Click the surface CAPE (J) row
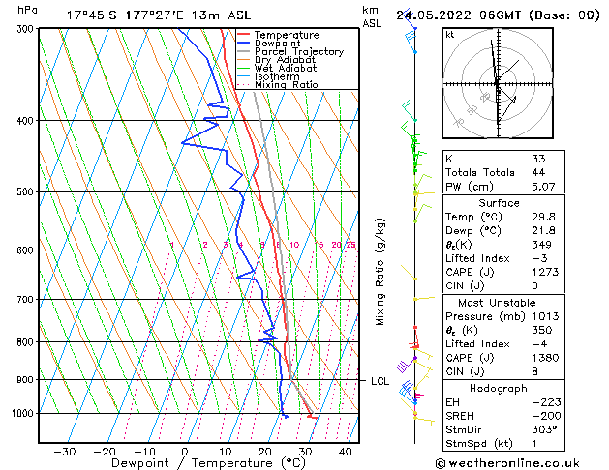The image size is (609, 470). (497, 272)
